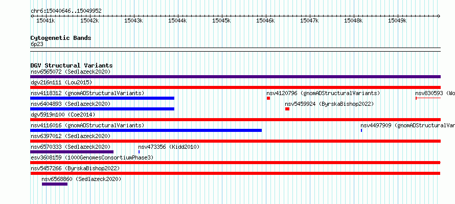Click the 15041k ruler tick label

click(46, 20)
